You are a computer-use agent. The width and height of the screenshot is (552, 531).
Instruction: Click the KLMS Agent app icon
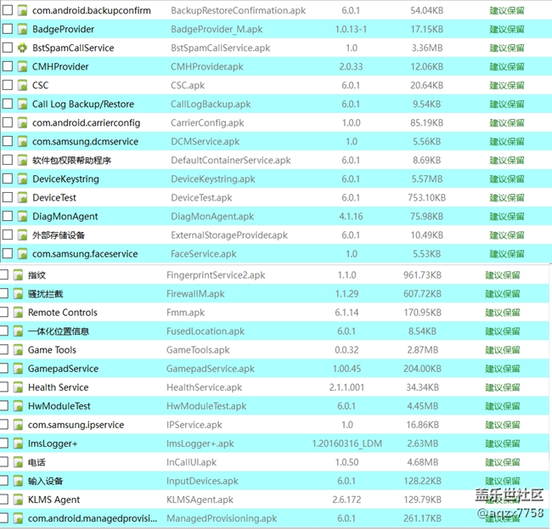18,500
